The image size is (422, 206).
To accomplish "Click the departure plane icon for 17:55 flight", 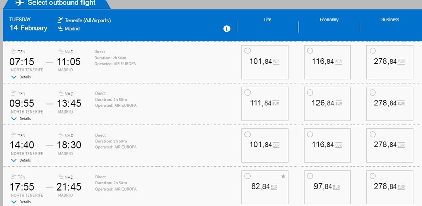I will (13, 176).
